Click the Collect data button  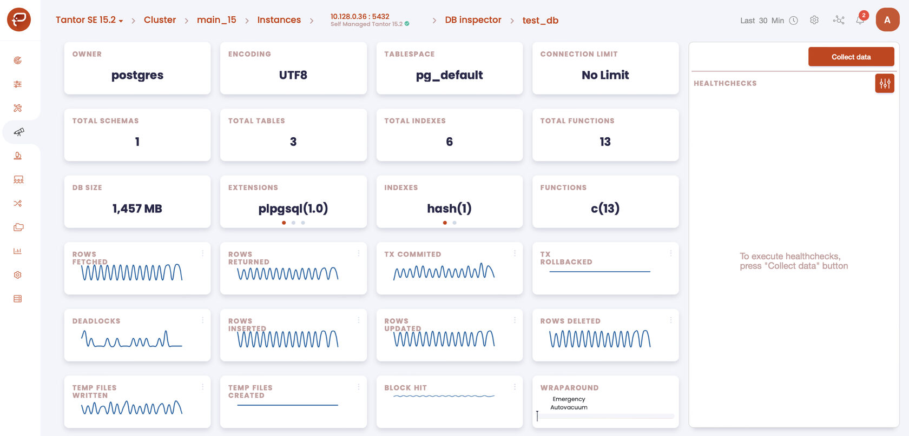coord(851,57)
